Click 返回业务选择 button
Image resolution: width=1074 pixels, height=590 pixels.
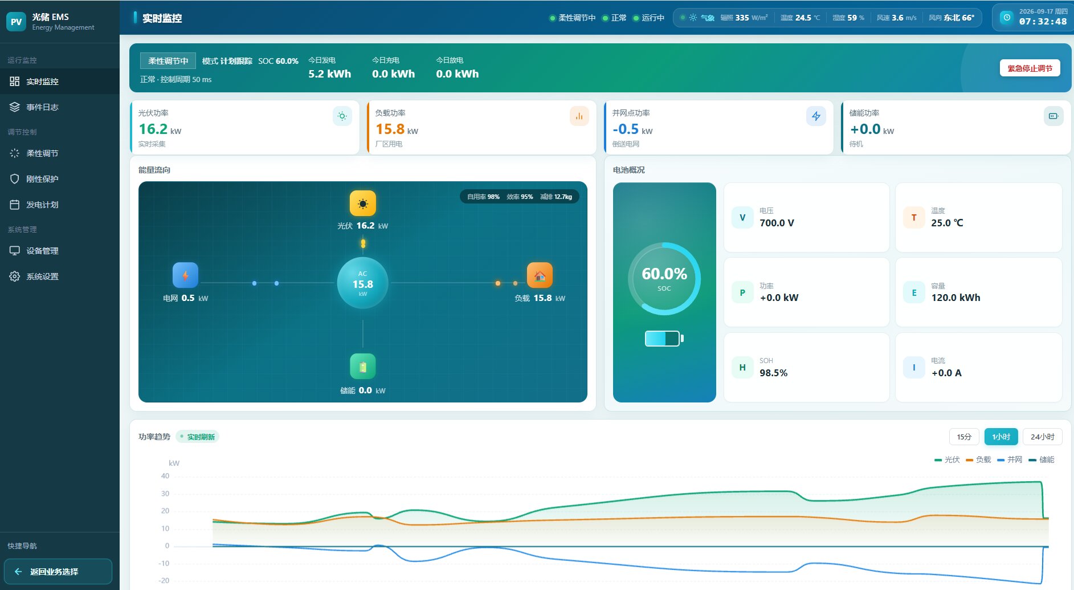[x=58, y=571]
